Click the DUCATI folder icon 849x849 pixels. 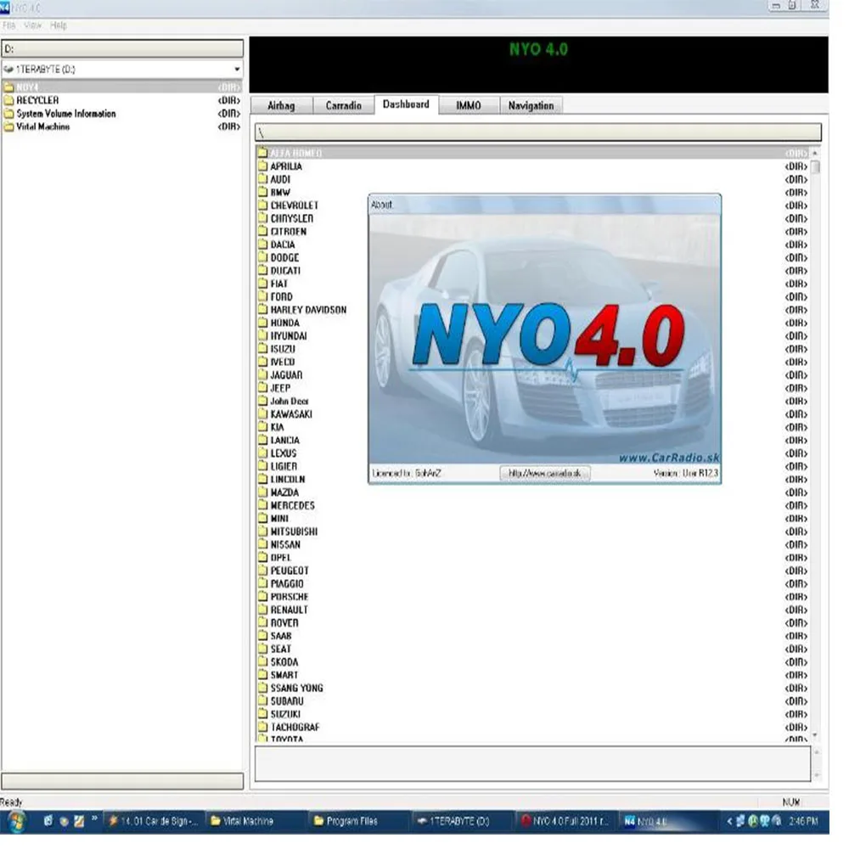coord(262,271)
